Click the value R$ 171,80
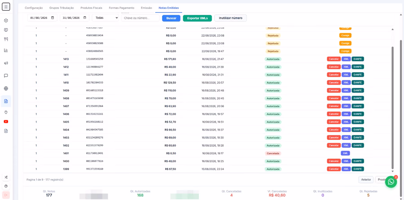 [x=170, y=59]
